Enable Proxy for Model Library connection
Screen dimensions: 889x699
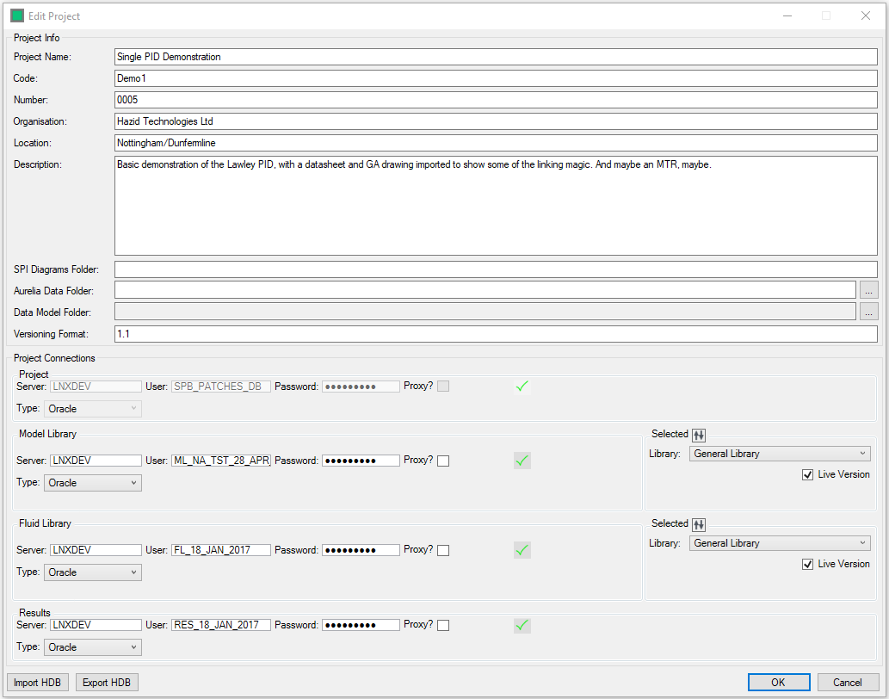tap(443, 461)
